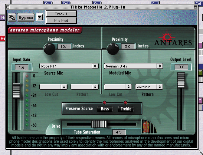Click the modeled mic Proximity knob

pos(113,49)
